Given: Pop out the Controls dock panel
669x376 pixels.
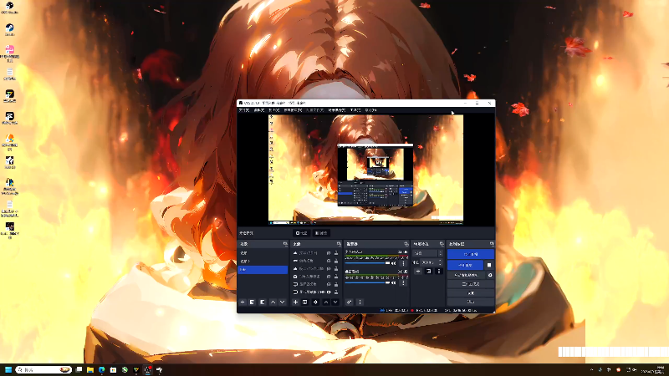Looking at the screenshot, I should coord(492,244).
